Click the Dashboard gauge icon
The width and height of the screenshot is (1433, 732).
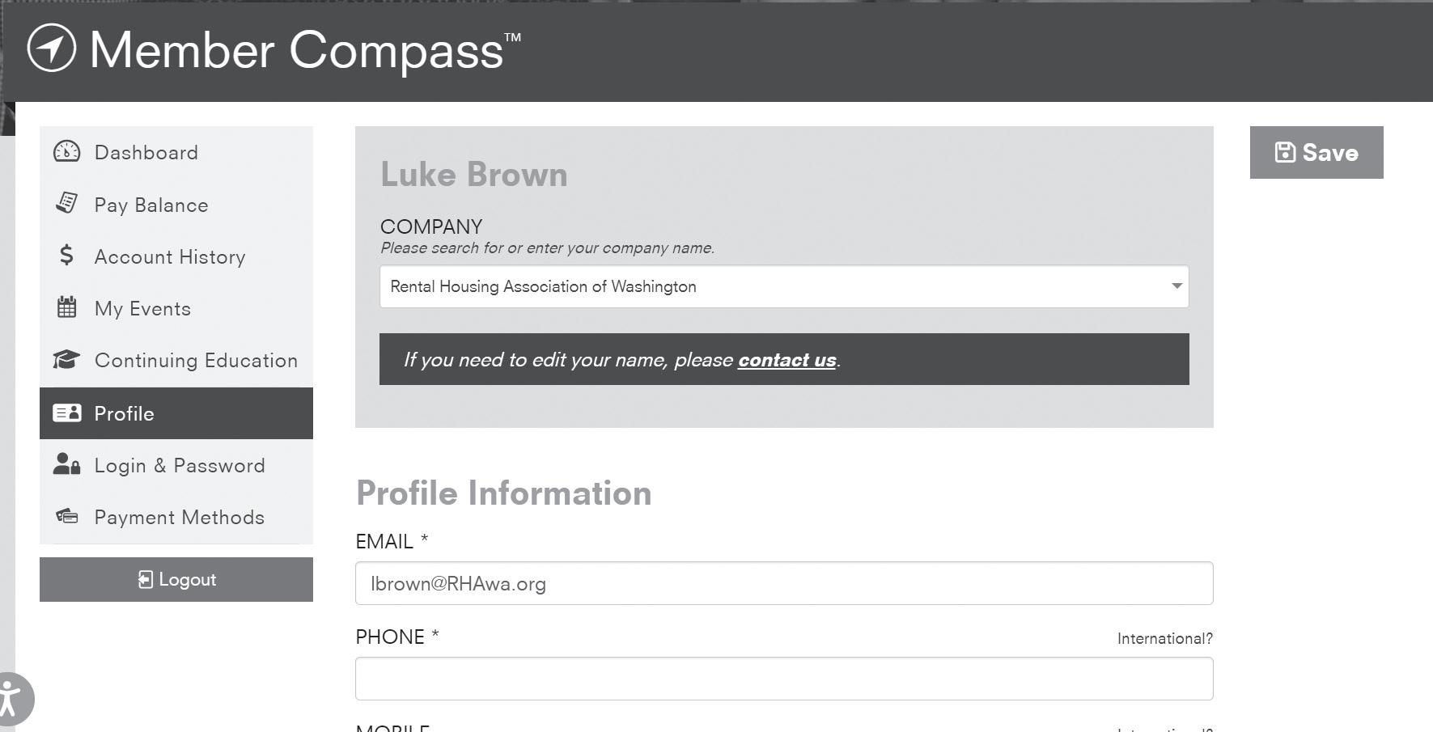tap(66, 152)
